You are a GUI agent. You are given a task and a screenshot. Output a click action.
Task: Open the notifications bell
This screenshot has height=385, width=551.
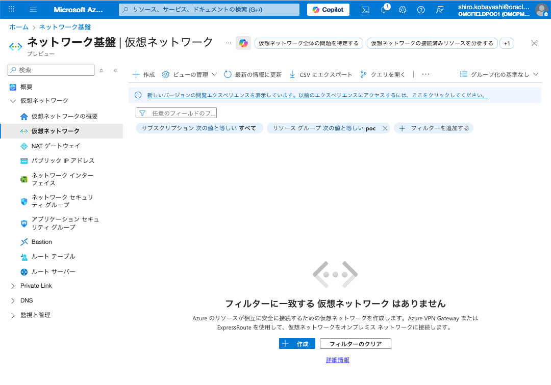383,9
